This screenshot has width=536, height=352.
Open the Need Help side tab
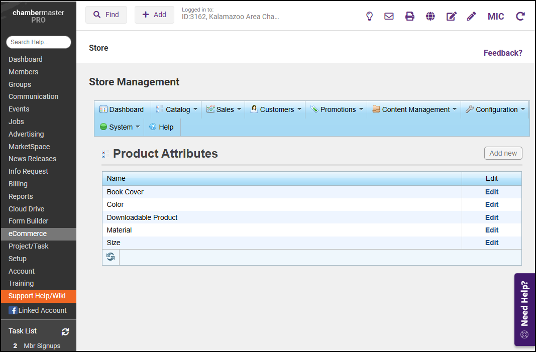[524, 309]
